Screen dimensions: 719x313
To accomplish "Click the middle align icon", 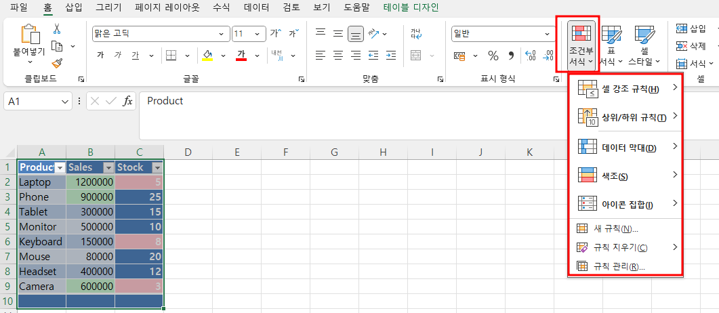I will (x=338, y=33).
